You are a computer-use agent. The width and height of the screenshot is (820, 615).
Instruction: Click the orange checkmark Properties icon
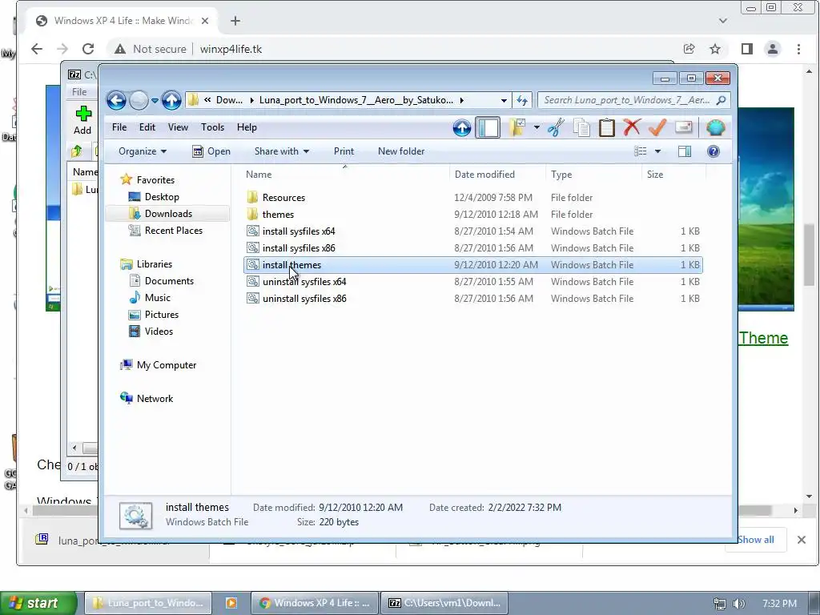coord(657,127)
